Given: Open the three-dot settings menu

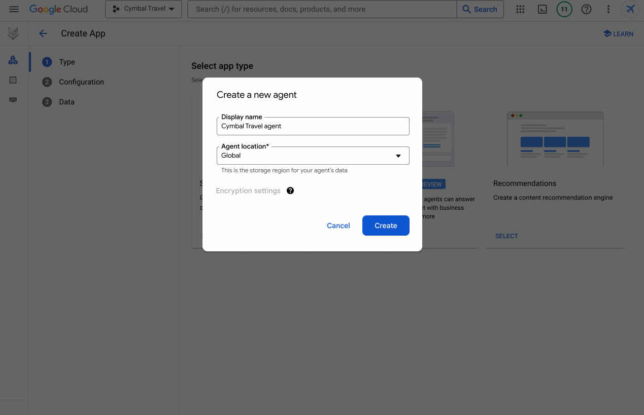Looking at the screenshot, I should tap(608, 9).
